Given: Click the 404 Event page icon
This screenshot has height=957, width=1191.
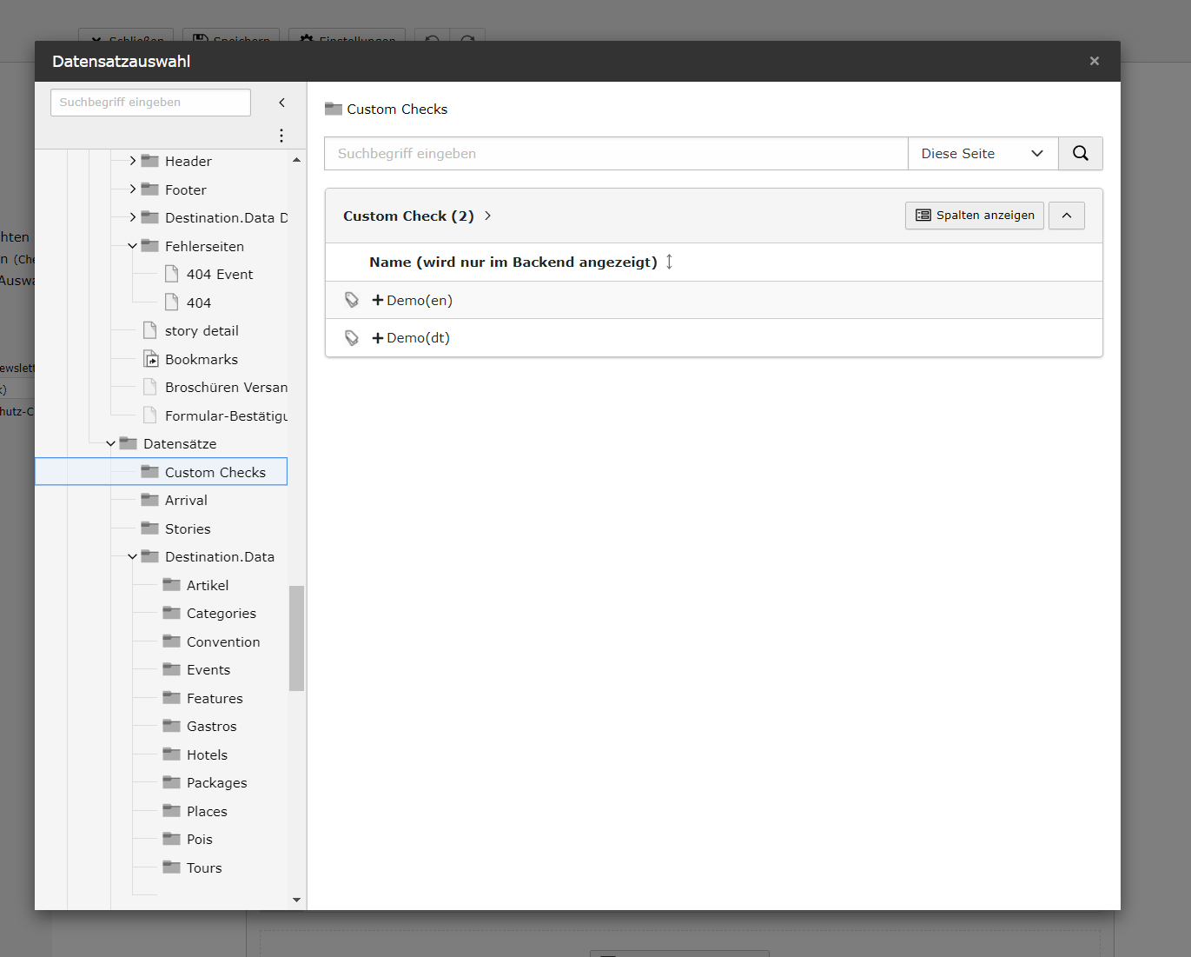Looking at the screenshot, I should 172,274.
